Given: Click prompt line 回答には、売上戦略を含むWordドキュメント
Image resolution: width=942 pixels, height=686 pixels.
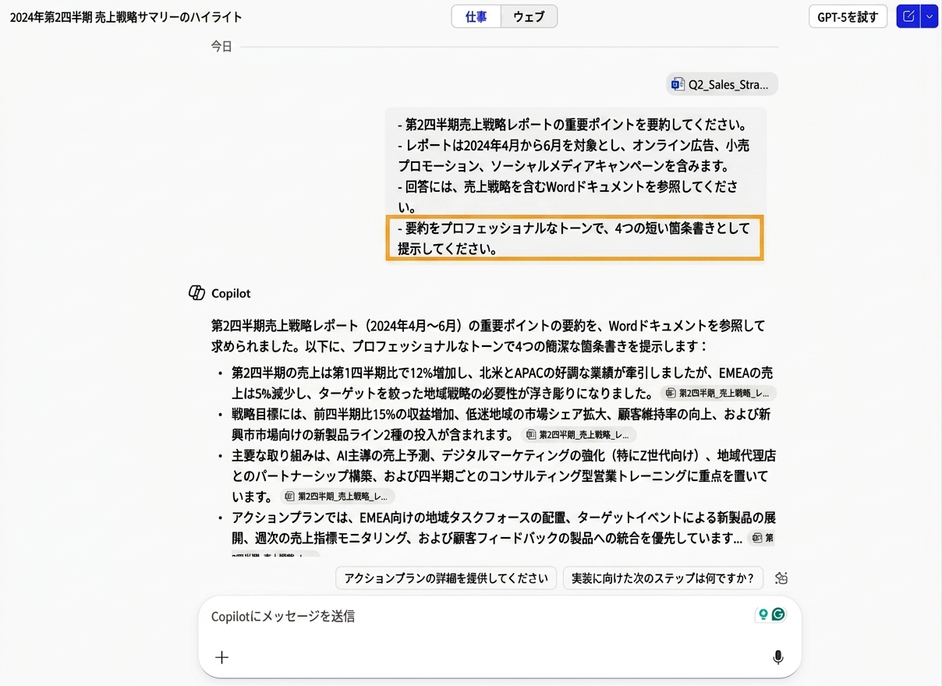Looking at the screenshot, I should click(x=568, y=197).
